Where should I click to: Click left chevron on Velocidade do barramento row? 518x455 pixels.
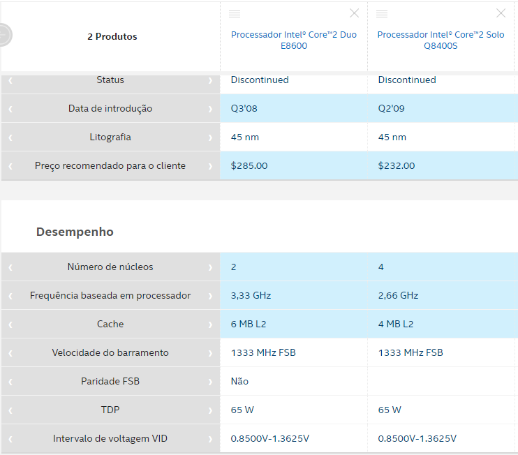point(10,353)
